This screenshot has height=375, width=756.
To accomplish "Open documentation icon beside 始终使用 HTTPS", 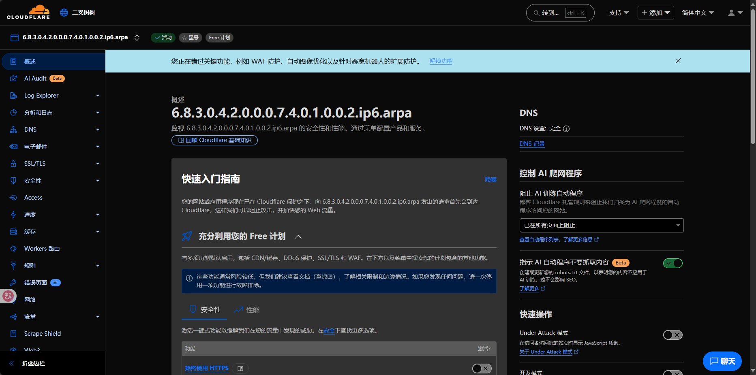I will point(240,369).
